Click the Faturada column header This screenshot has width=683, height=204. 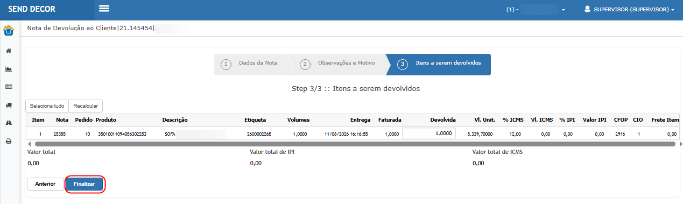[390, 119]
